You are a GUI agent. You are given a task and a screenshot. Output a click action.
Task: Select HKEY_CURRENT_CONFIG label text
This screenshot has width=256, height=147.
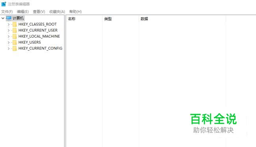coord(40,48)
